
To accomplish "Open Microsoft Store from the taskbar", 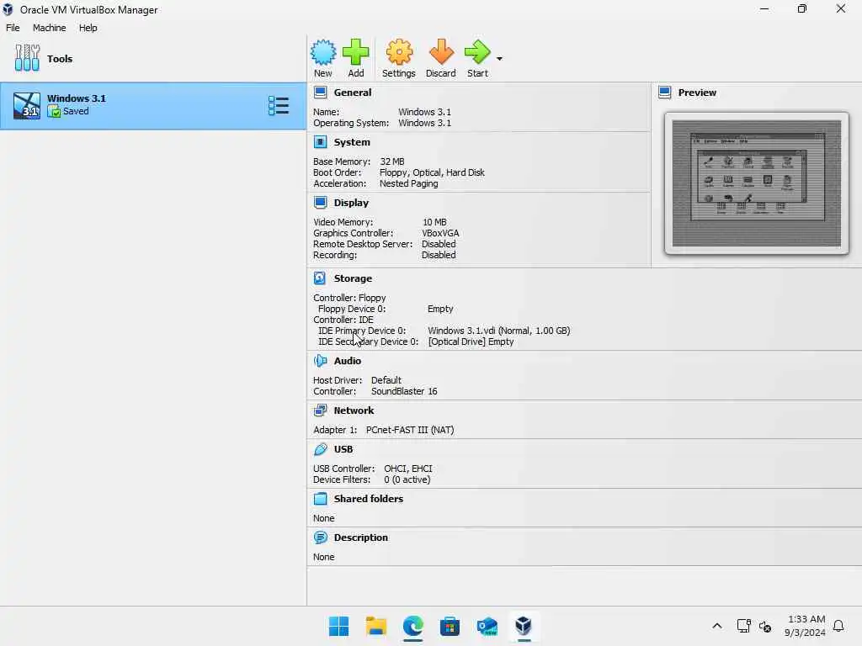I will tap(450, 626).
